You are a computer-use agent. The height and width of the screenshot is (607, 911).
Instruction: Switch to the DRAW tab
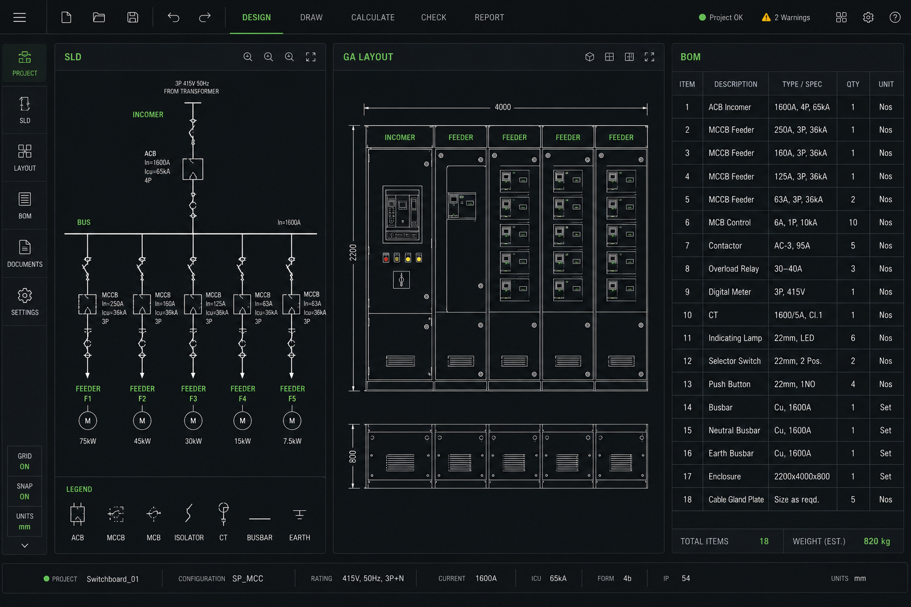[311, 17]
